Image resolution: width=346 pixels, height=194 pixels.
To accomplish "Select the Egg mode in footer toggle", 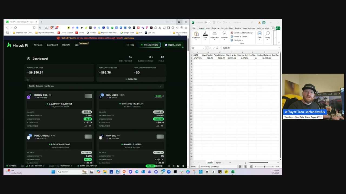I will 159,166.
